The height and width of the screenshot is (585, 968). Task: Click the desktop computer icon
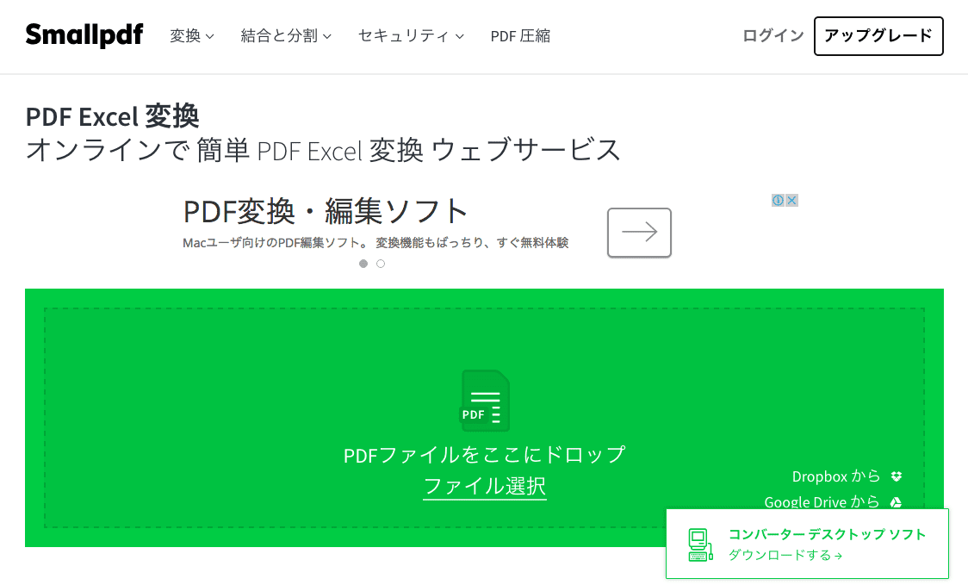pyautogui.click(x=700, y=545)
